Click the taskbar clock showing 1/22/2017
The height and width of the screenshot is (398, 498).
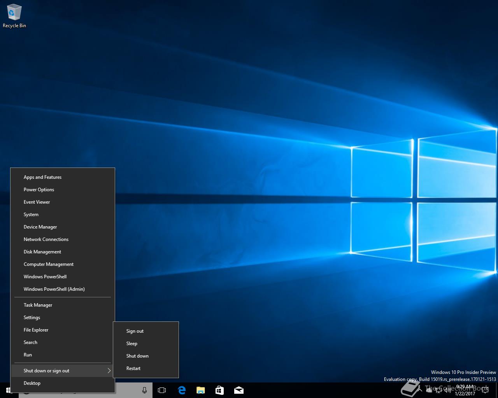click(465, 390)
